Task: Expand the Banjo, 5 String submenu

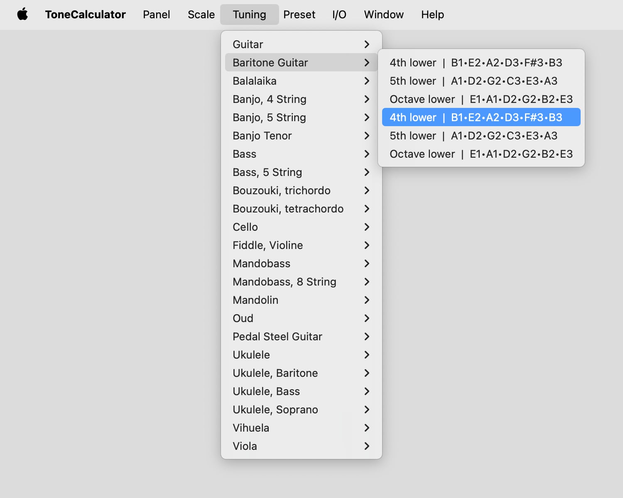Action: point(301,117)
